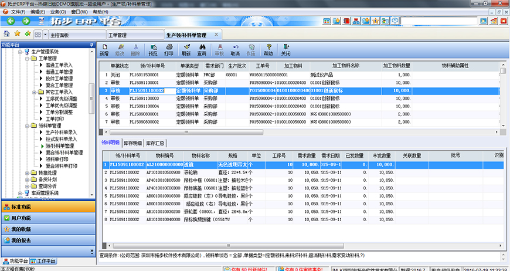The width and height of the screenshot is (510, 271).
Task: Click the 新增 (New) toolbar icon
Action: click(104, 50)
